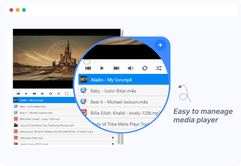The width and height of the screenshot is (241, 166).
Task: Click red headphone icon beside Halloween Party.mp3
Action: coord(16,138)
